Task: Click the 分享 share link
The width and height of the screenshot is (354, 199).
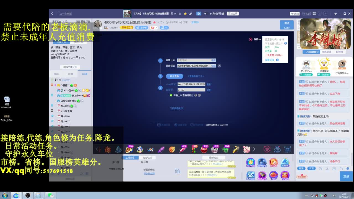Action: (x=184, y=22)
